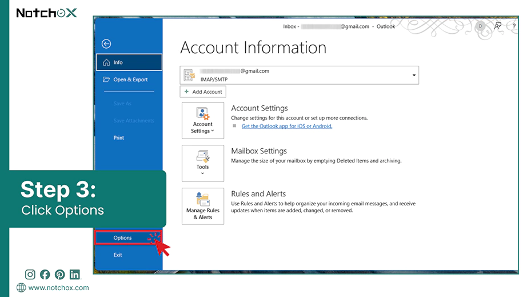Click the help question mark icon

[x=514, y=26]
